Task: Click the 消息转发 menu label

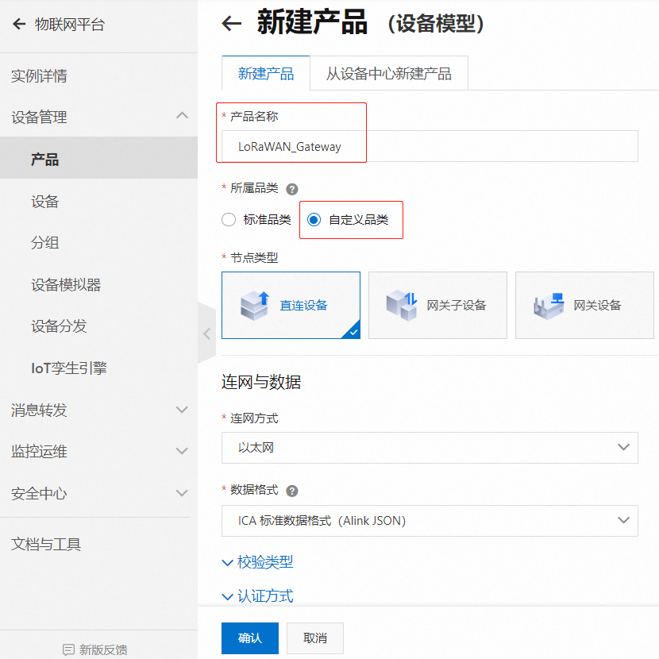Action: pos(39,410)
